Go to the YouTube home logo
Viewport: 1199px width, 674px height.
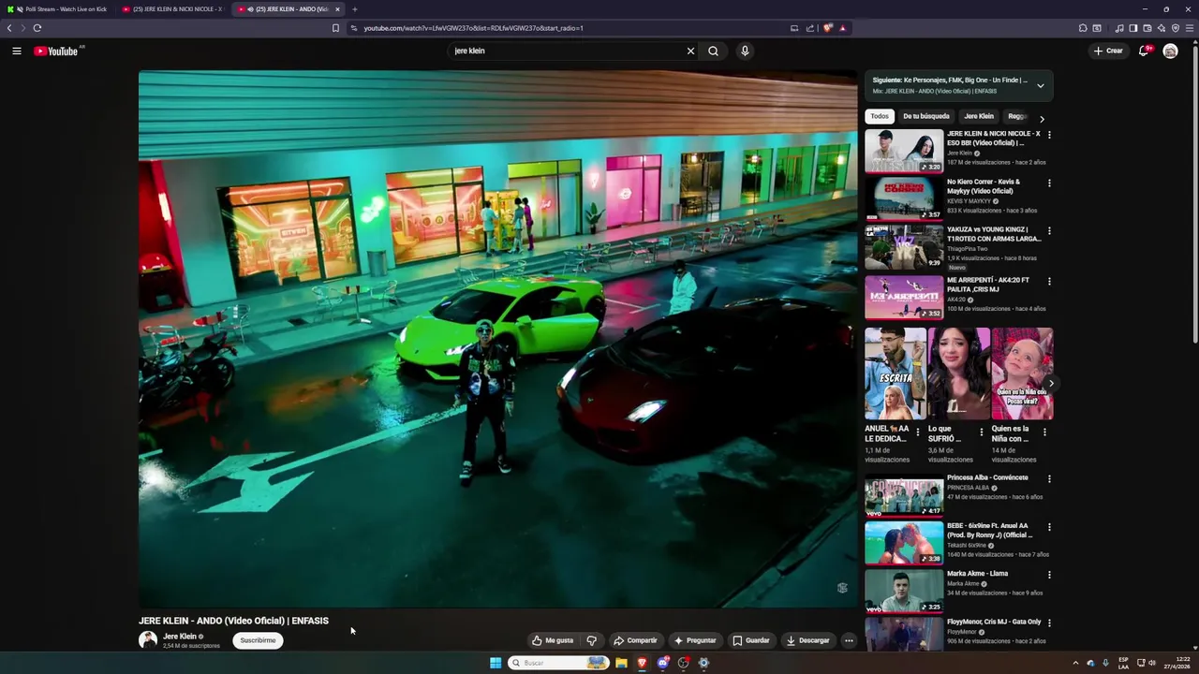tap(58, 51)
